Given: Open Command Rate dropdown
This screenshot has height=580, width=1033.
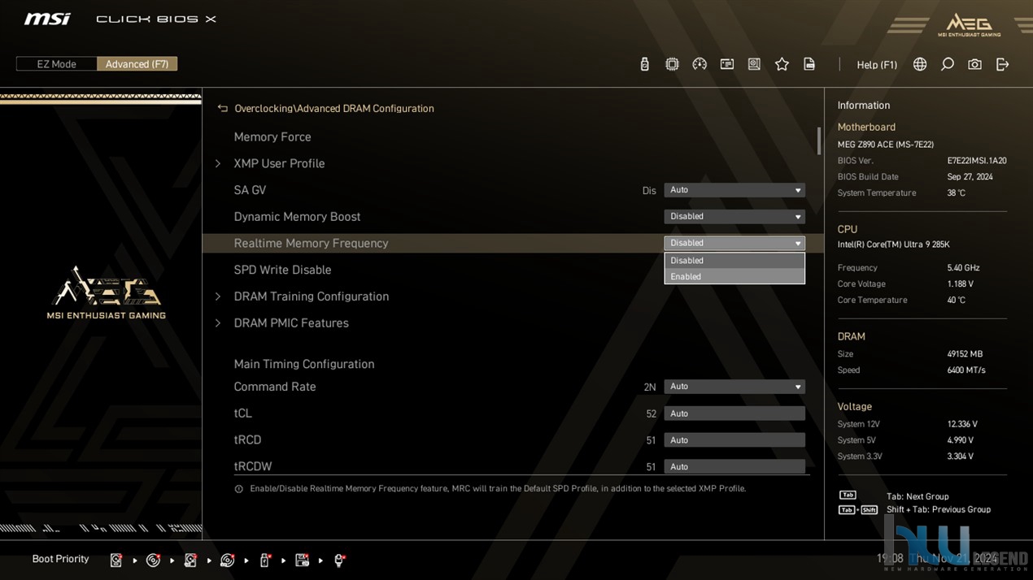Looking at the screenshot, I should (734, 387).
